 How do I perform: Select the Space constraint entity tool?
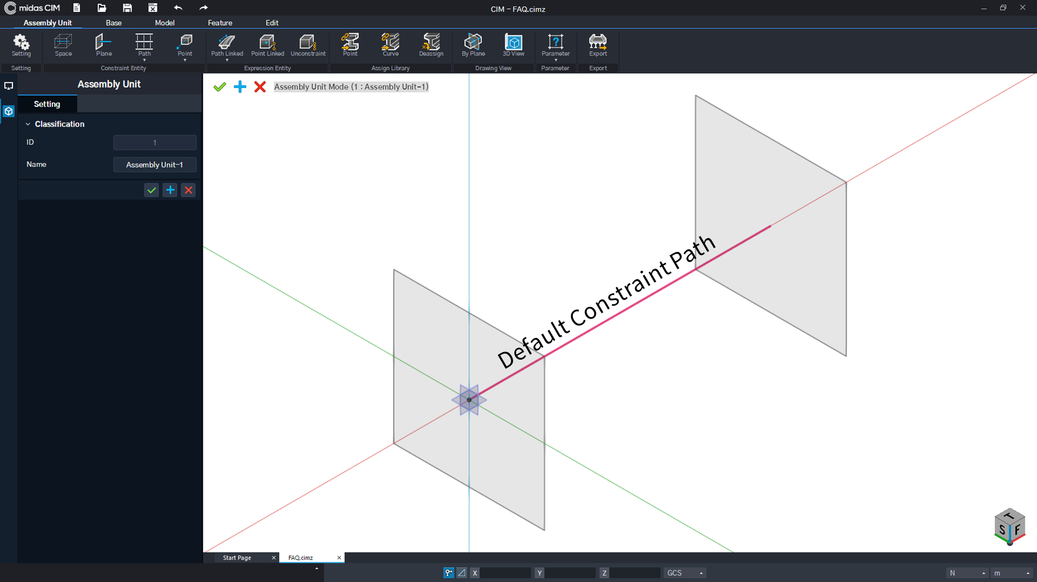click(x=63, y=45)
